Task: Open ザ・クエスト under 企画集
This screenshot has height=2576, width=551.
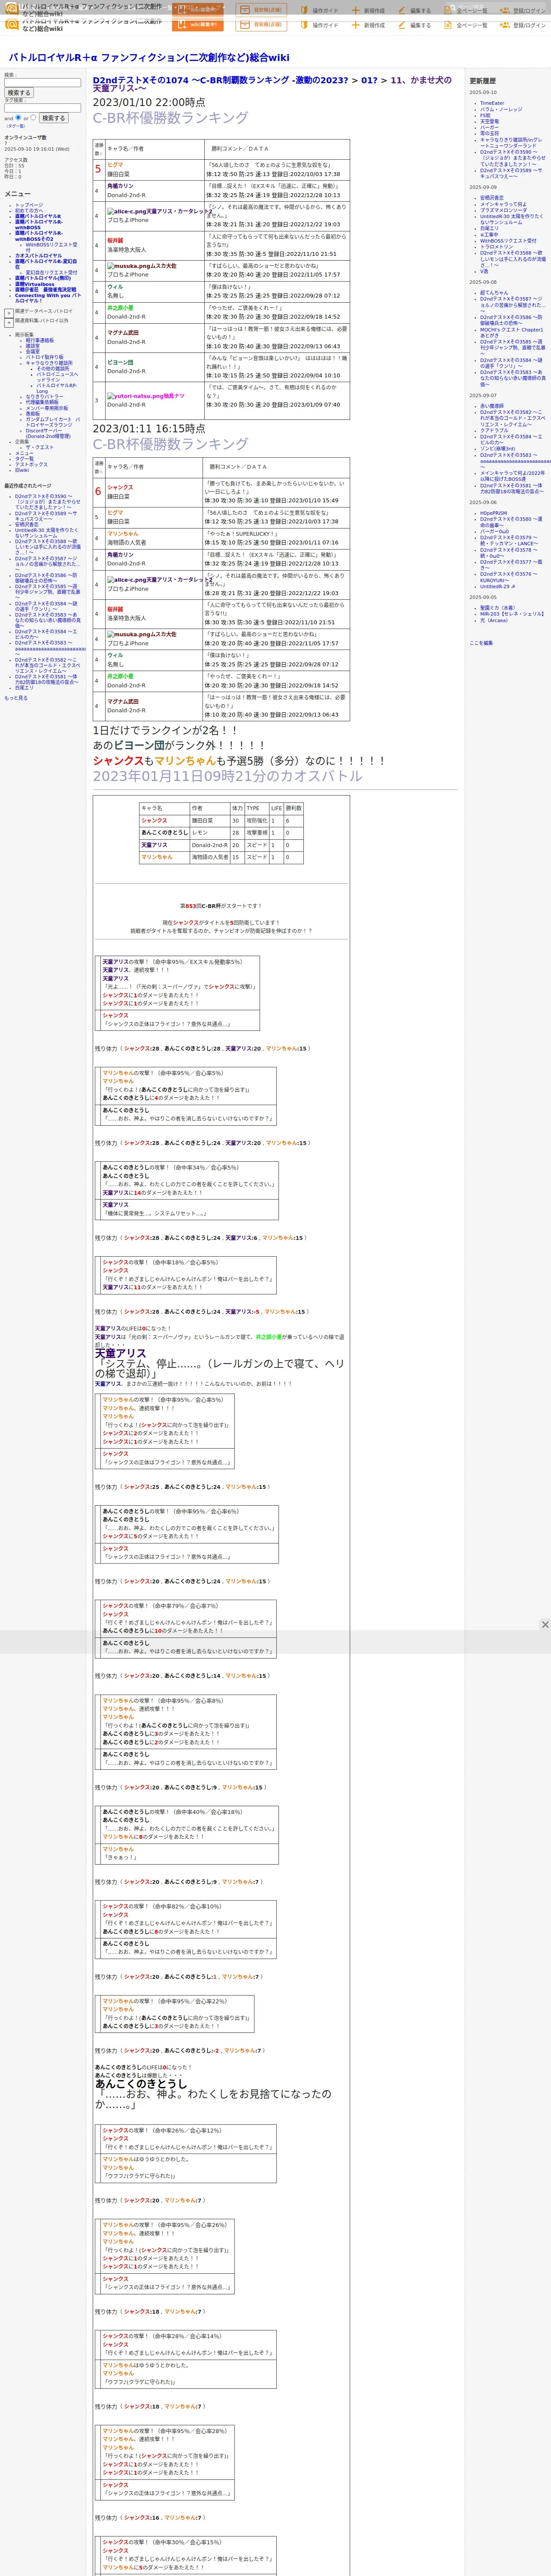Action: pos(40,448)
